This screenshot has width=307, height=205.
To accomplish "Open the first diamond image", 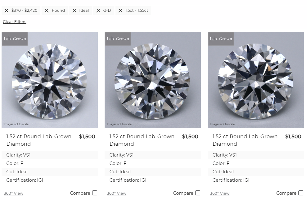I will pos(50,80).
